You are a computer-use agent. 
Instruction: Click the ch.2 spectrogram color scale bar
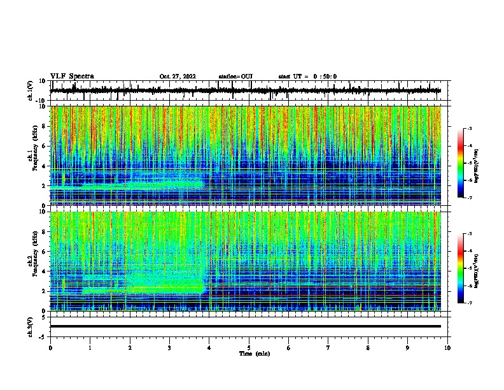(x=460, y=268)
